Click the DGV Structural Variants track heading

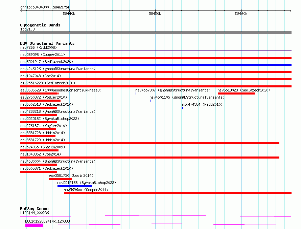point(47,43)
